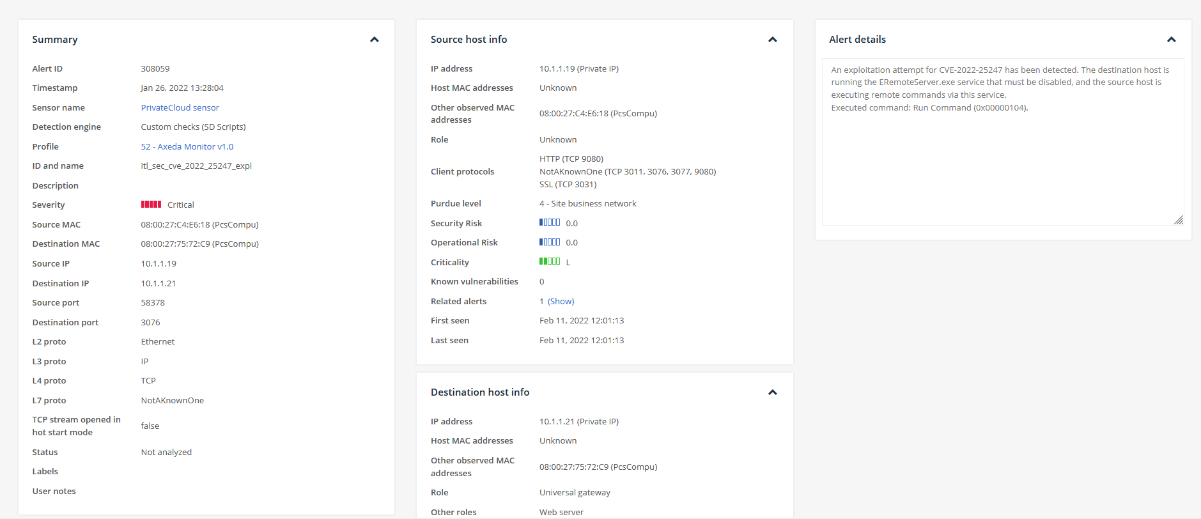The height and width of the screenshot is (519, 1201).
Task: Click the Source host info heading
Action: coord(469,40)
